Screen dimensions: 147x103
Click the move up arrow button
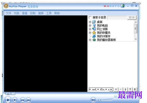click(130, 89)
